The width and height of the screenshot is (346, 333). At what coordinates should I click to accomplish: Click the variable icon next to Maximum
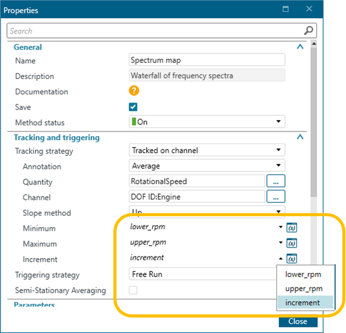coord(292,243)
